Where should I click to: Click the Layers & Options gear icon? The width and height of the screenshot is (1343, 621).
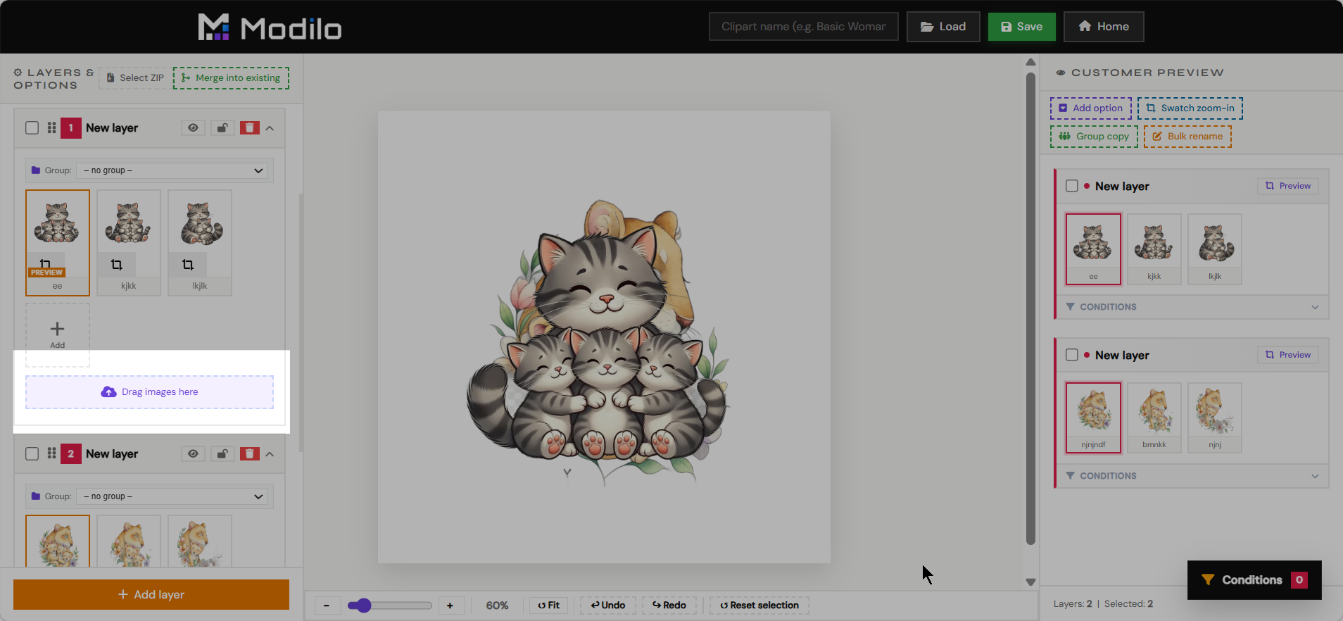click(x=18, y=73)
